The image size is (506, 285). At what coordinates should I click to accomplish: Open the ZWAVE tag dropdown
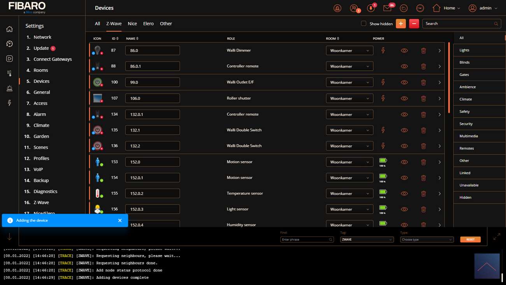coord(366,240)
